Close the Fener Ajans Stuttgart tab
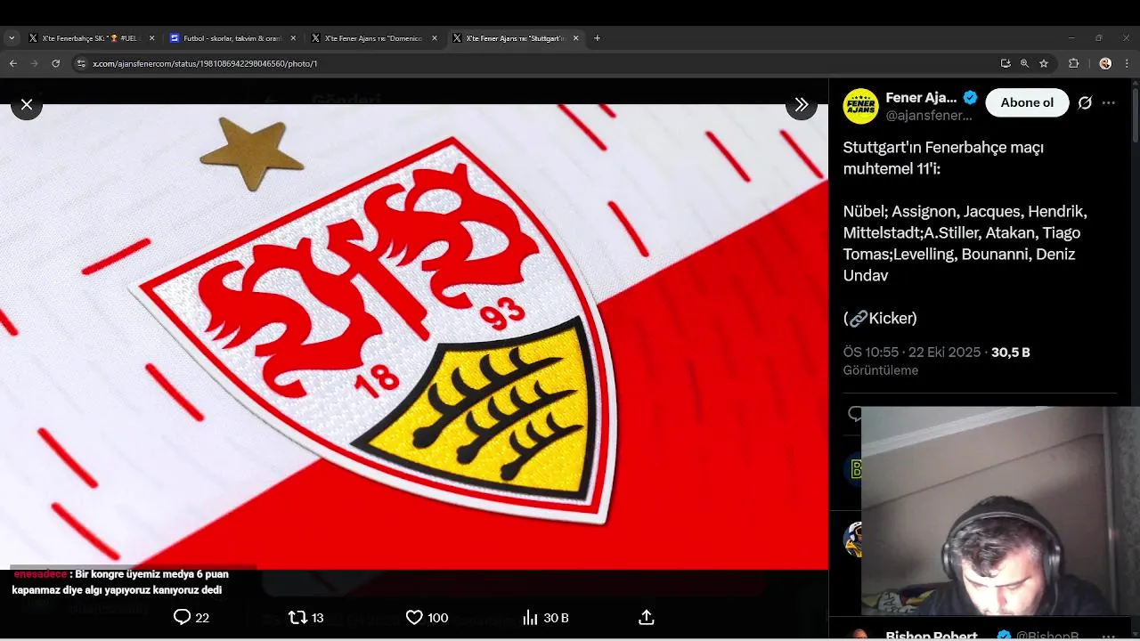Image resolution: width=1140 pixels, height=641 pixels. (575, 38)
